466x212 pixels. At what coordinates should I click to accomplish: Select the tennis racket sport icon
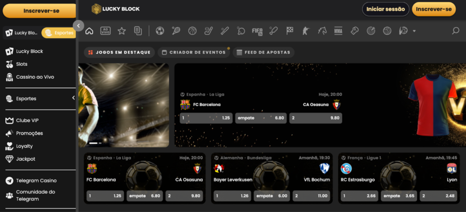click(176, 31)
